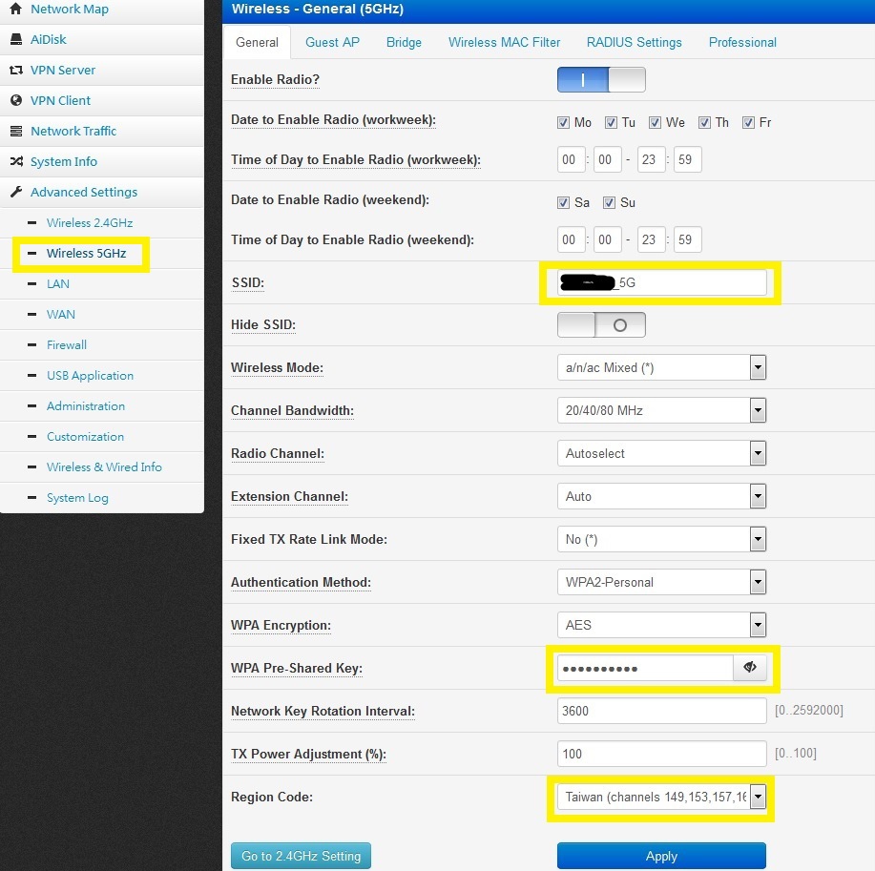Switch to the Bridge tab
The width and height of the screenshot is (875, 871).
pos(404,42)
